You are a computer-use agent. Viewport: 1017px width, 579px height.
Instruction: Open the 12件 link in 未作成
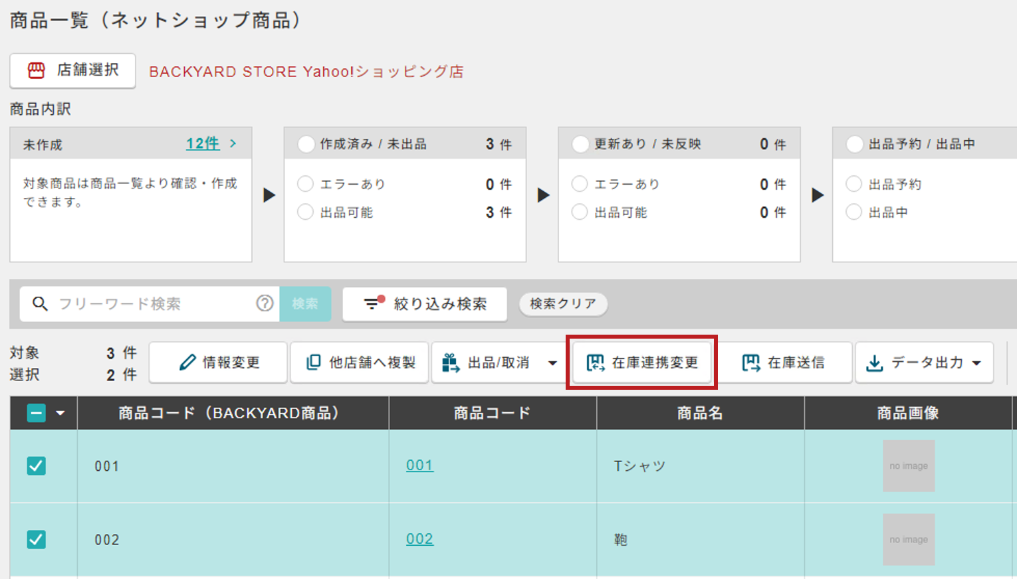pyautogui.click(x=203, y=143)
